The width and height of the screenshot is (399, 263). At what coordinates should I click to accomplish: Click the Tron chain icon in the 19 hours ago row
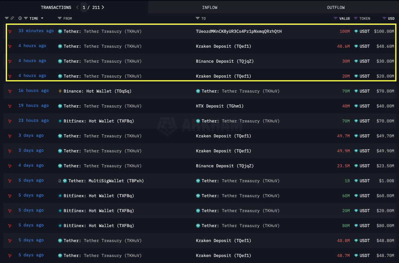tap(10, 106)
